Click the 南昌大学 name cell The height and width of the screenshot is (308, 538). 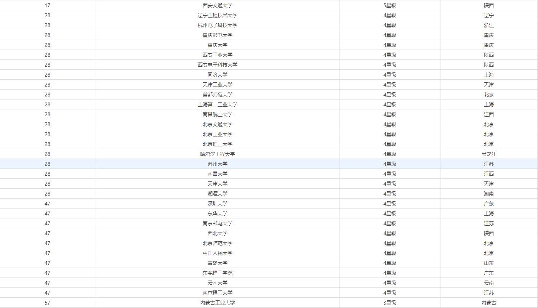point(217,174)
